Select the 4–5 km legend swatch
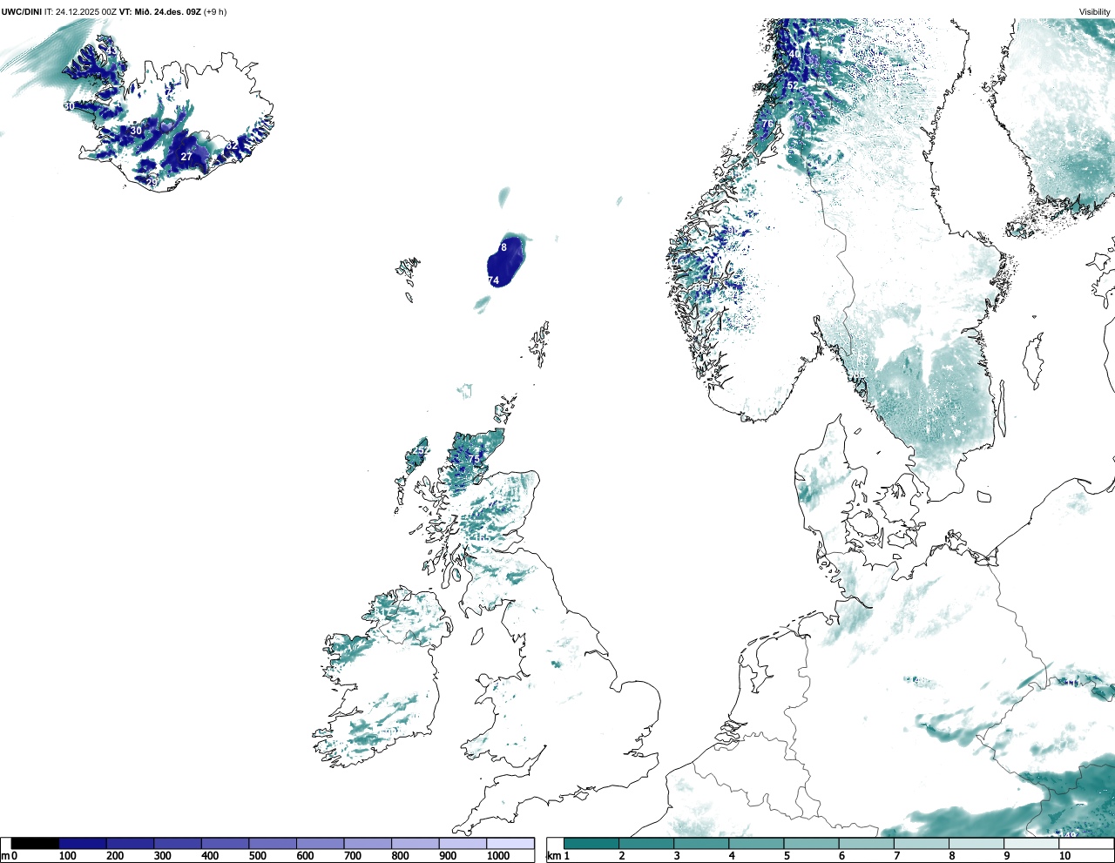 (x=756, y=844)
